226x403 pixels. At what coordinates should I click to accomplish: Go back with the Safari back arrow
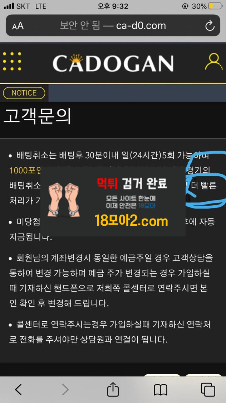[18, 390]
